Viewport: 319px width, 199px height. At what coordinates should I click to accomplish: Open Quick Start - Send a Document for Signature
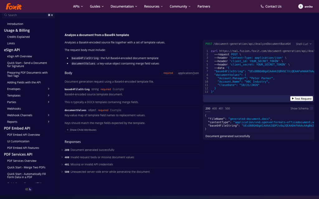pyautogui.click(x=27, y=64)
